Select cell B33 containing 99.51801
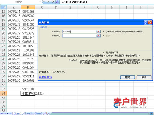Image resolution: width=154 pixels, height=115 pixels. coord(28,89)
